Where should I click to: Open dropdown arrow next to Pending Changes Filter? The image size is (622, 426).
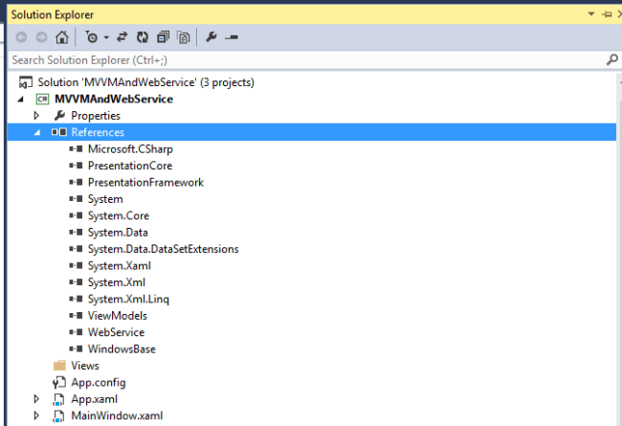pos(106,37)
